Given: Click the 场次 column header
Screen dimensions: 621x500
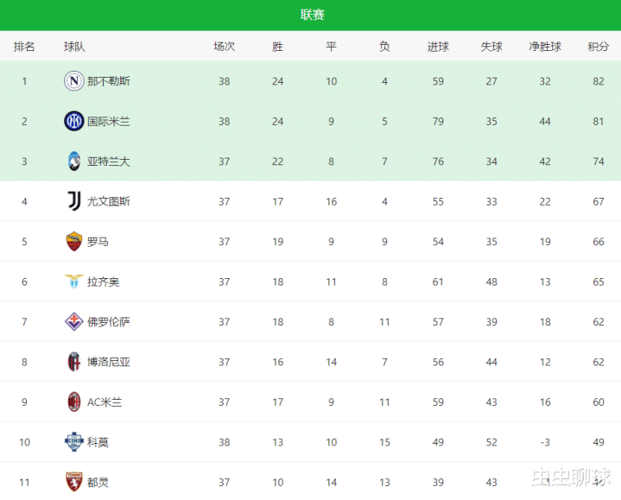Looking at the screenshot, I should [x=225, y=47].
